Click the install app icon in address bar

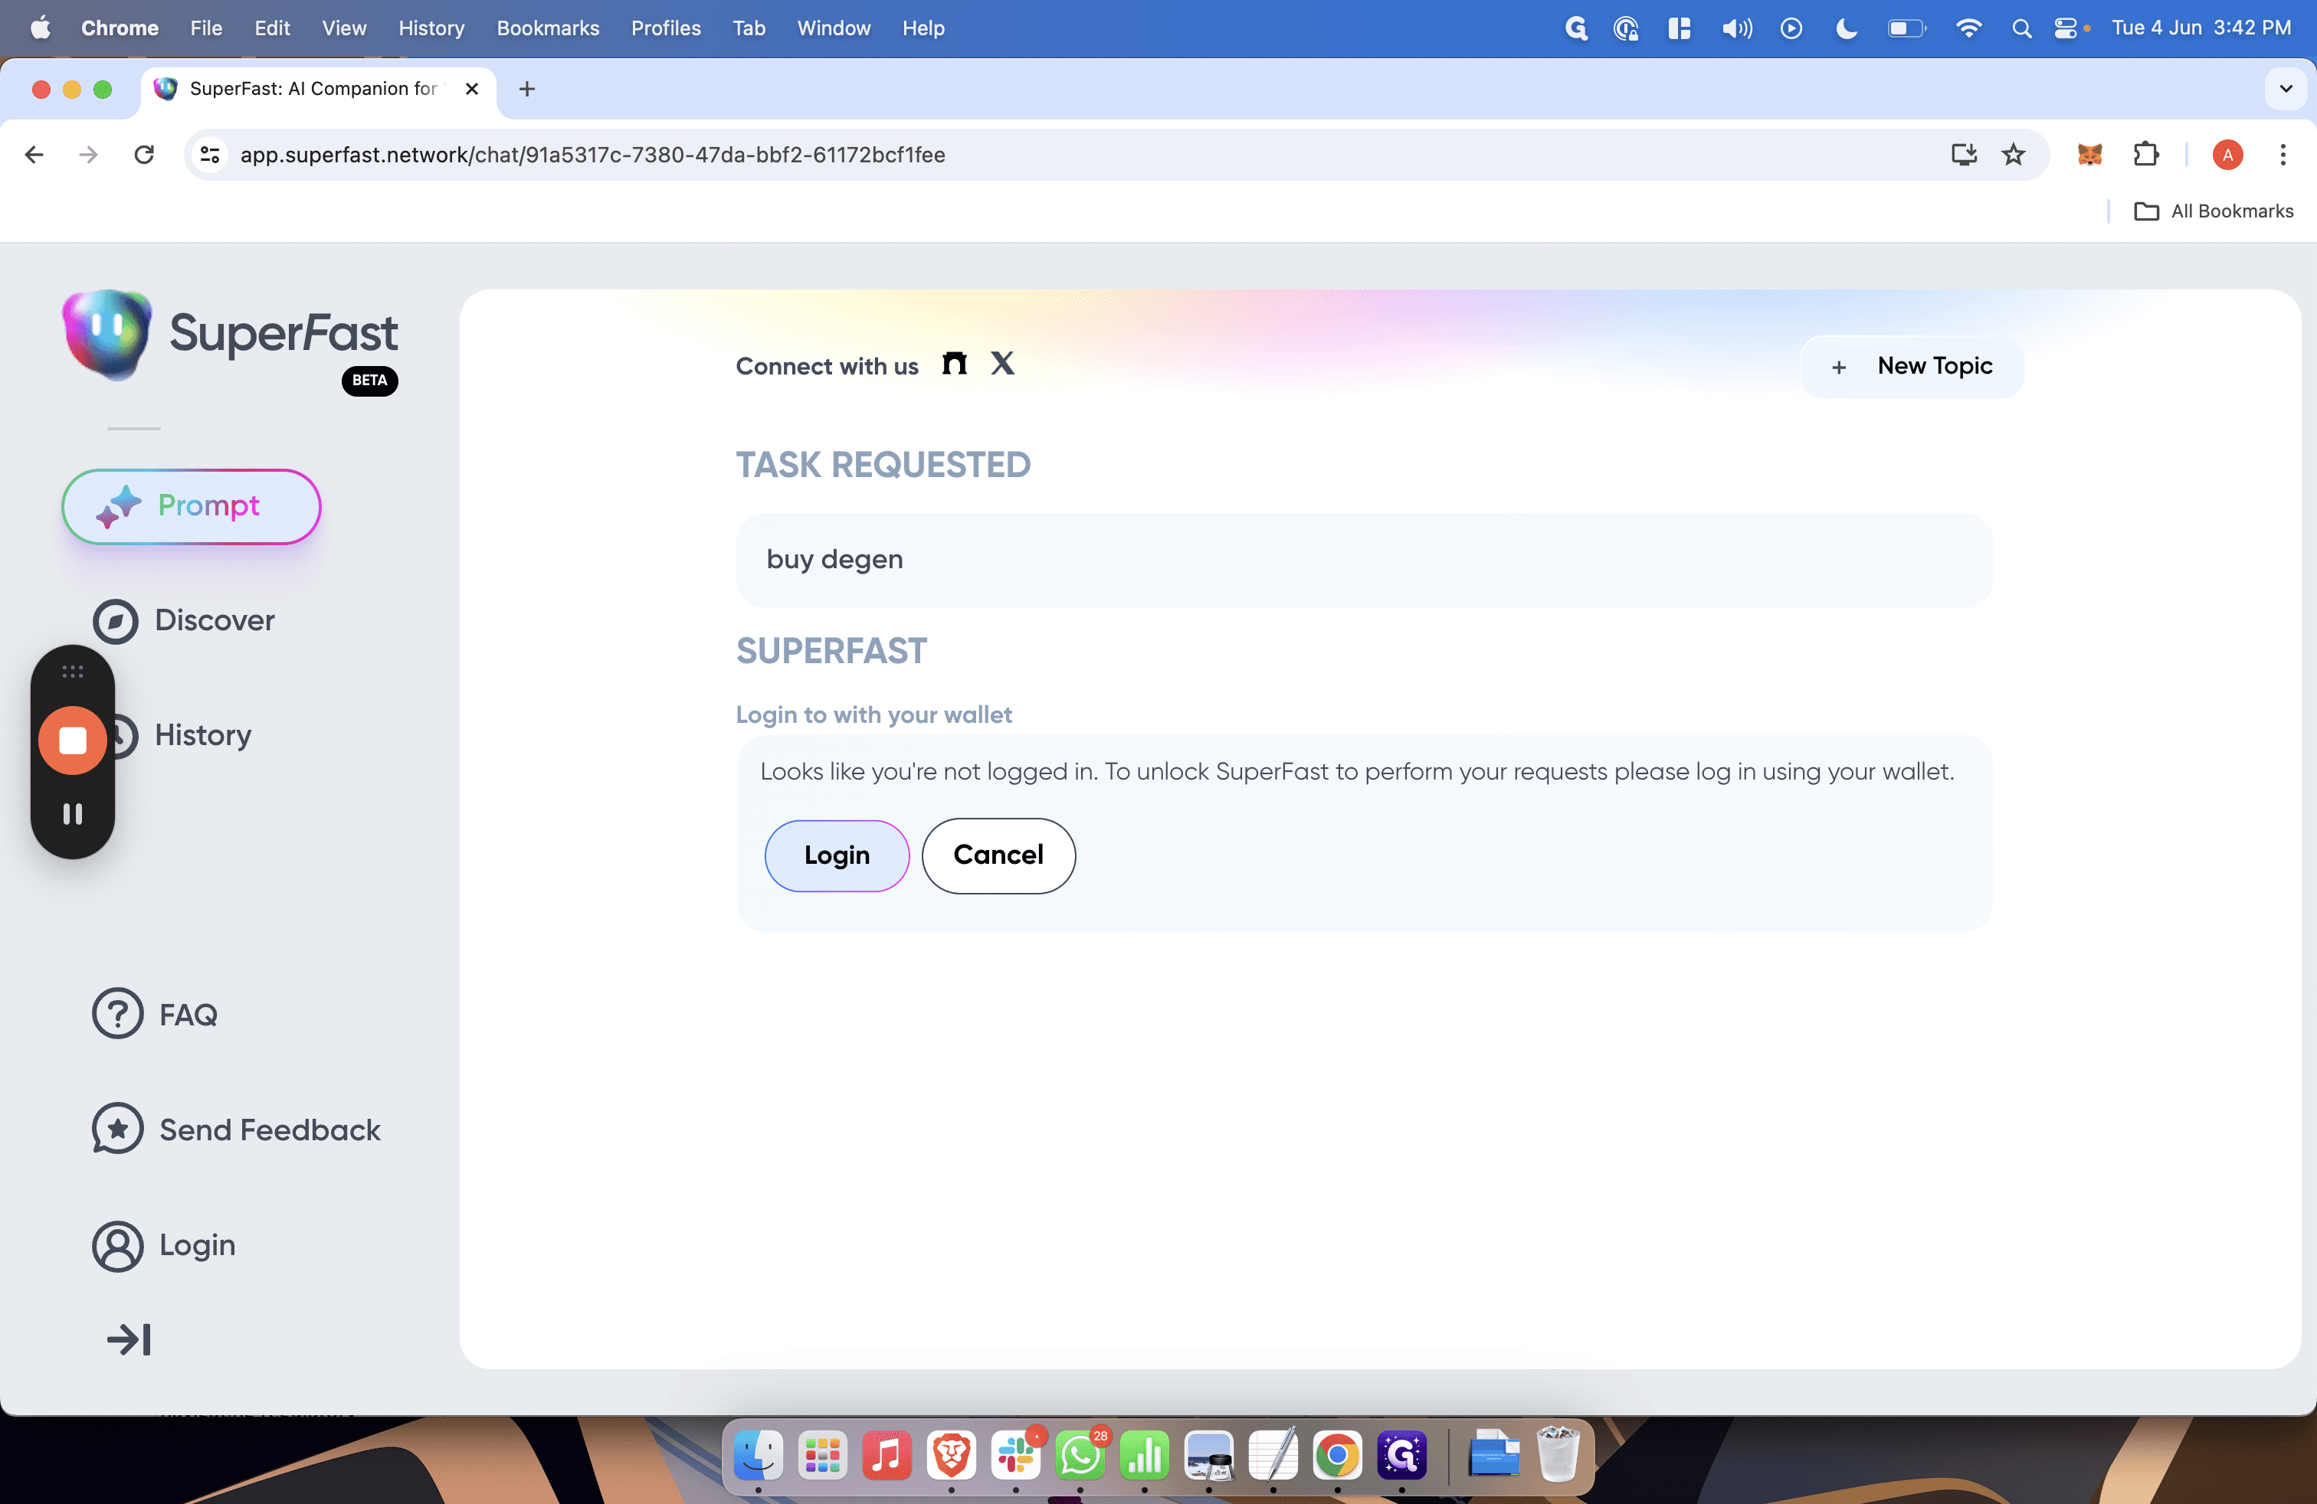1963,155
